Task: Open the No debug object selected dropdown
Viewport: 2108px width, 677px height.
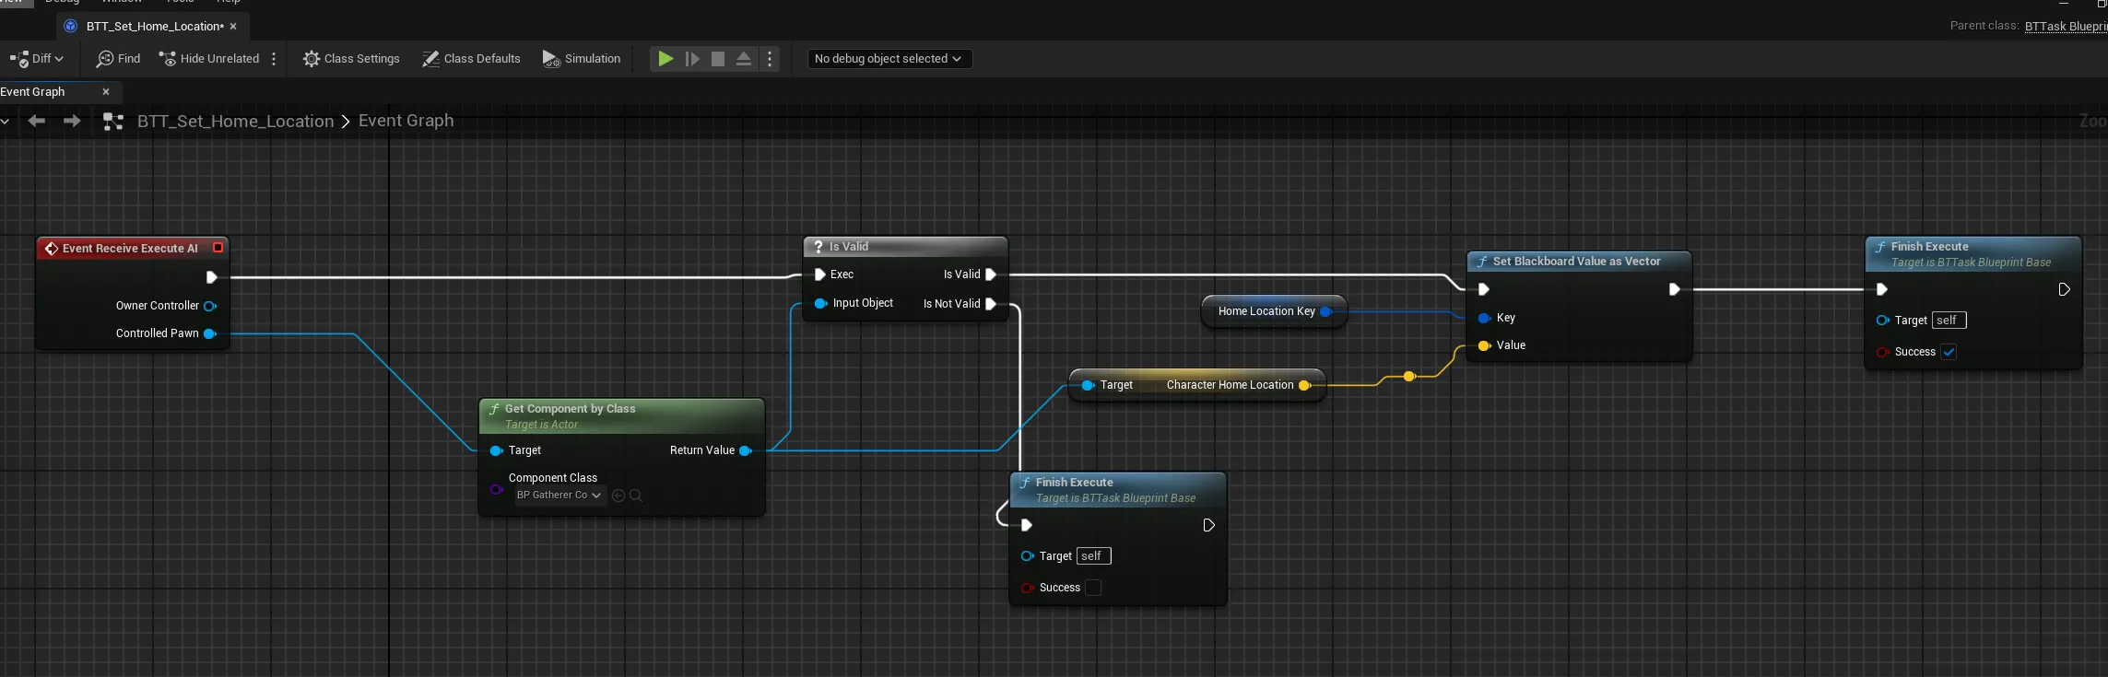Action: pos(889,59)
